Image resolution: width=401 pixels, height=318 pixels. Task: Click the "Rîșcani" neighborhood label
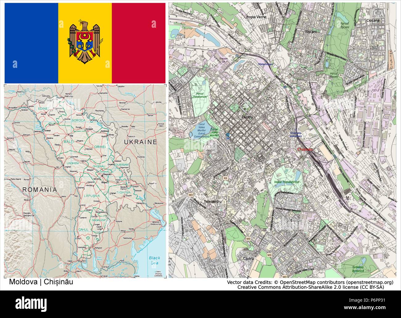(x=311, y=31)
